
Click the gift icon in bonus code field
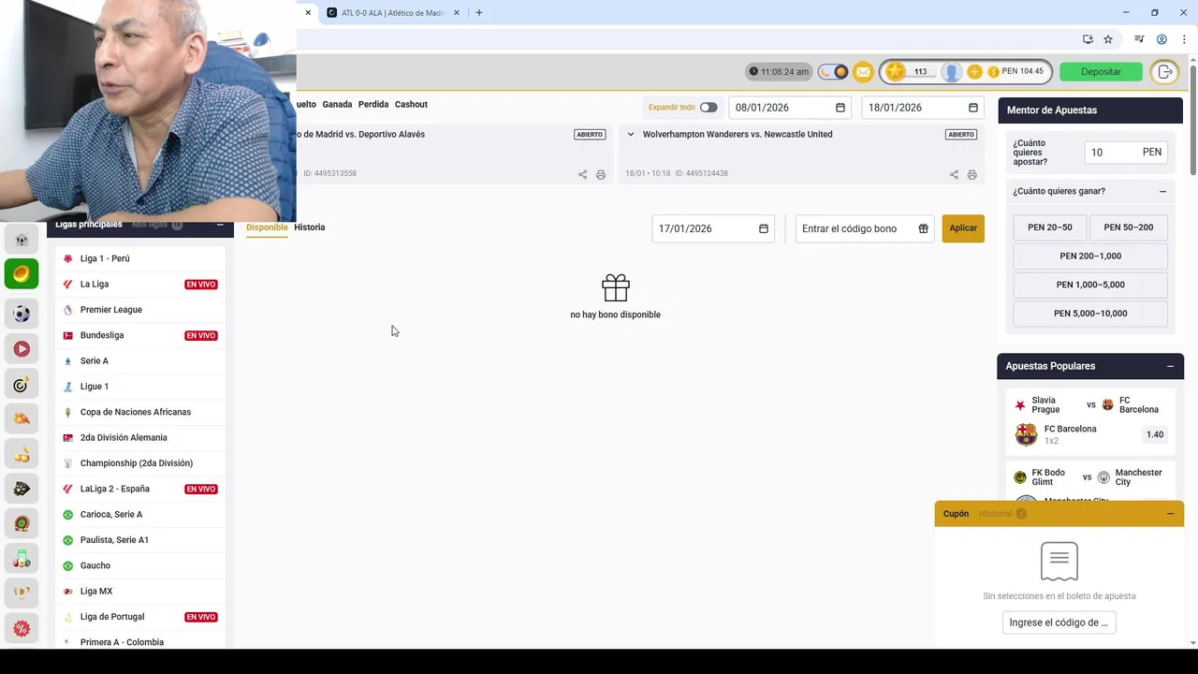click(923, 228)
